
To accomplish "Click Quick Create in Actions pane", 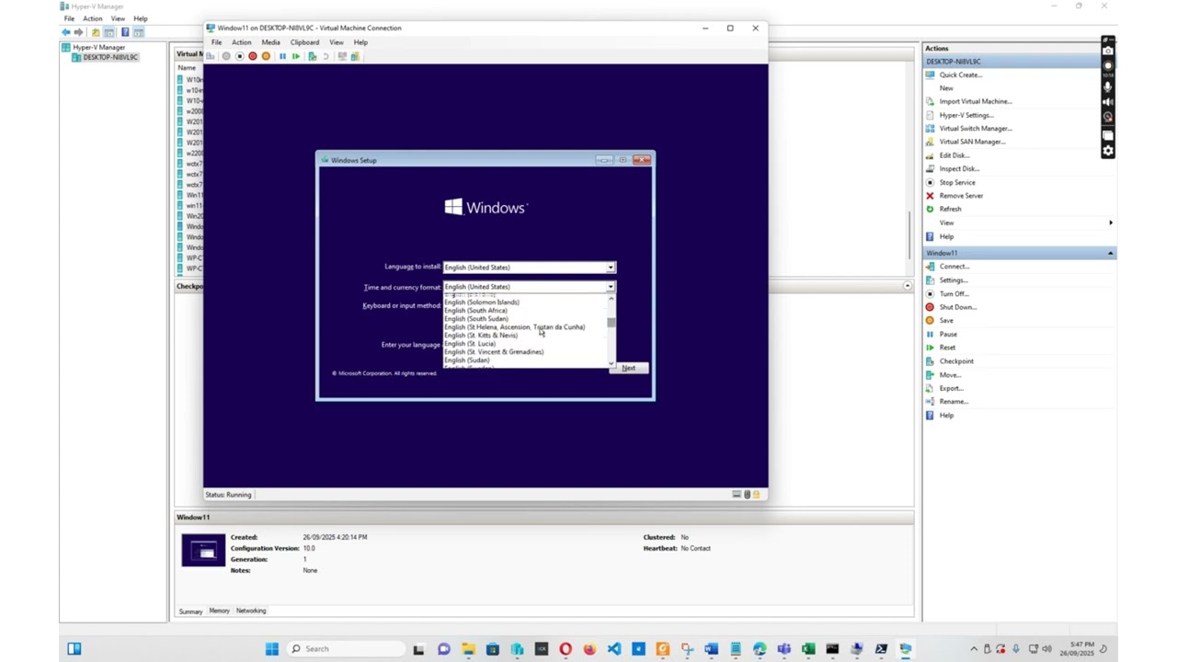I will coord(960,74).
